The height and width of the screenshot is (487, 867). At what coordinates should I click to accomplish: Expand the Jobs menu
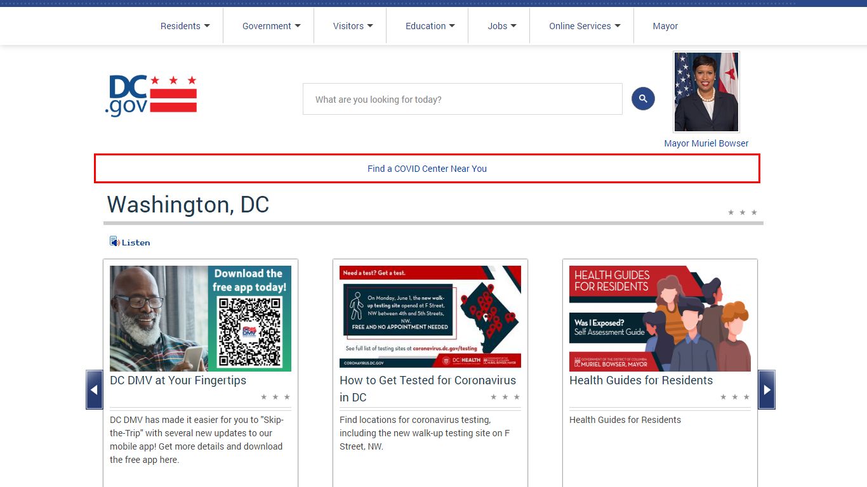click(501, 26)
